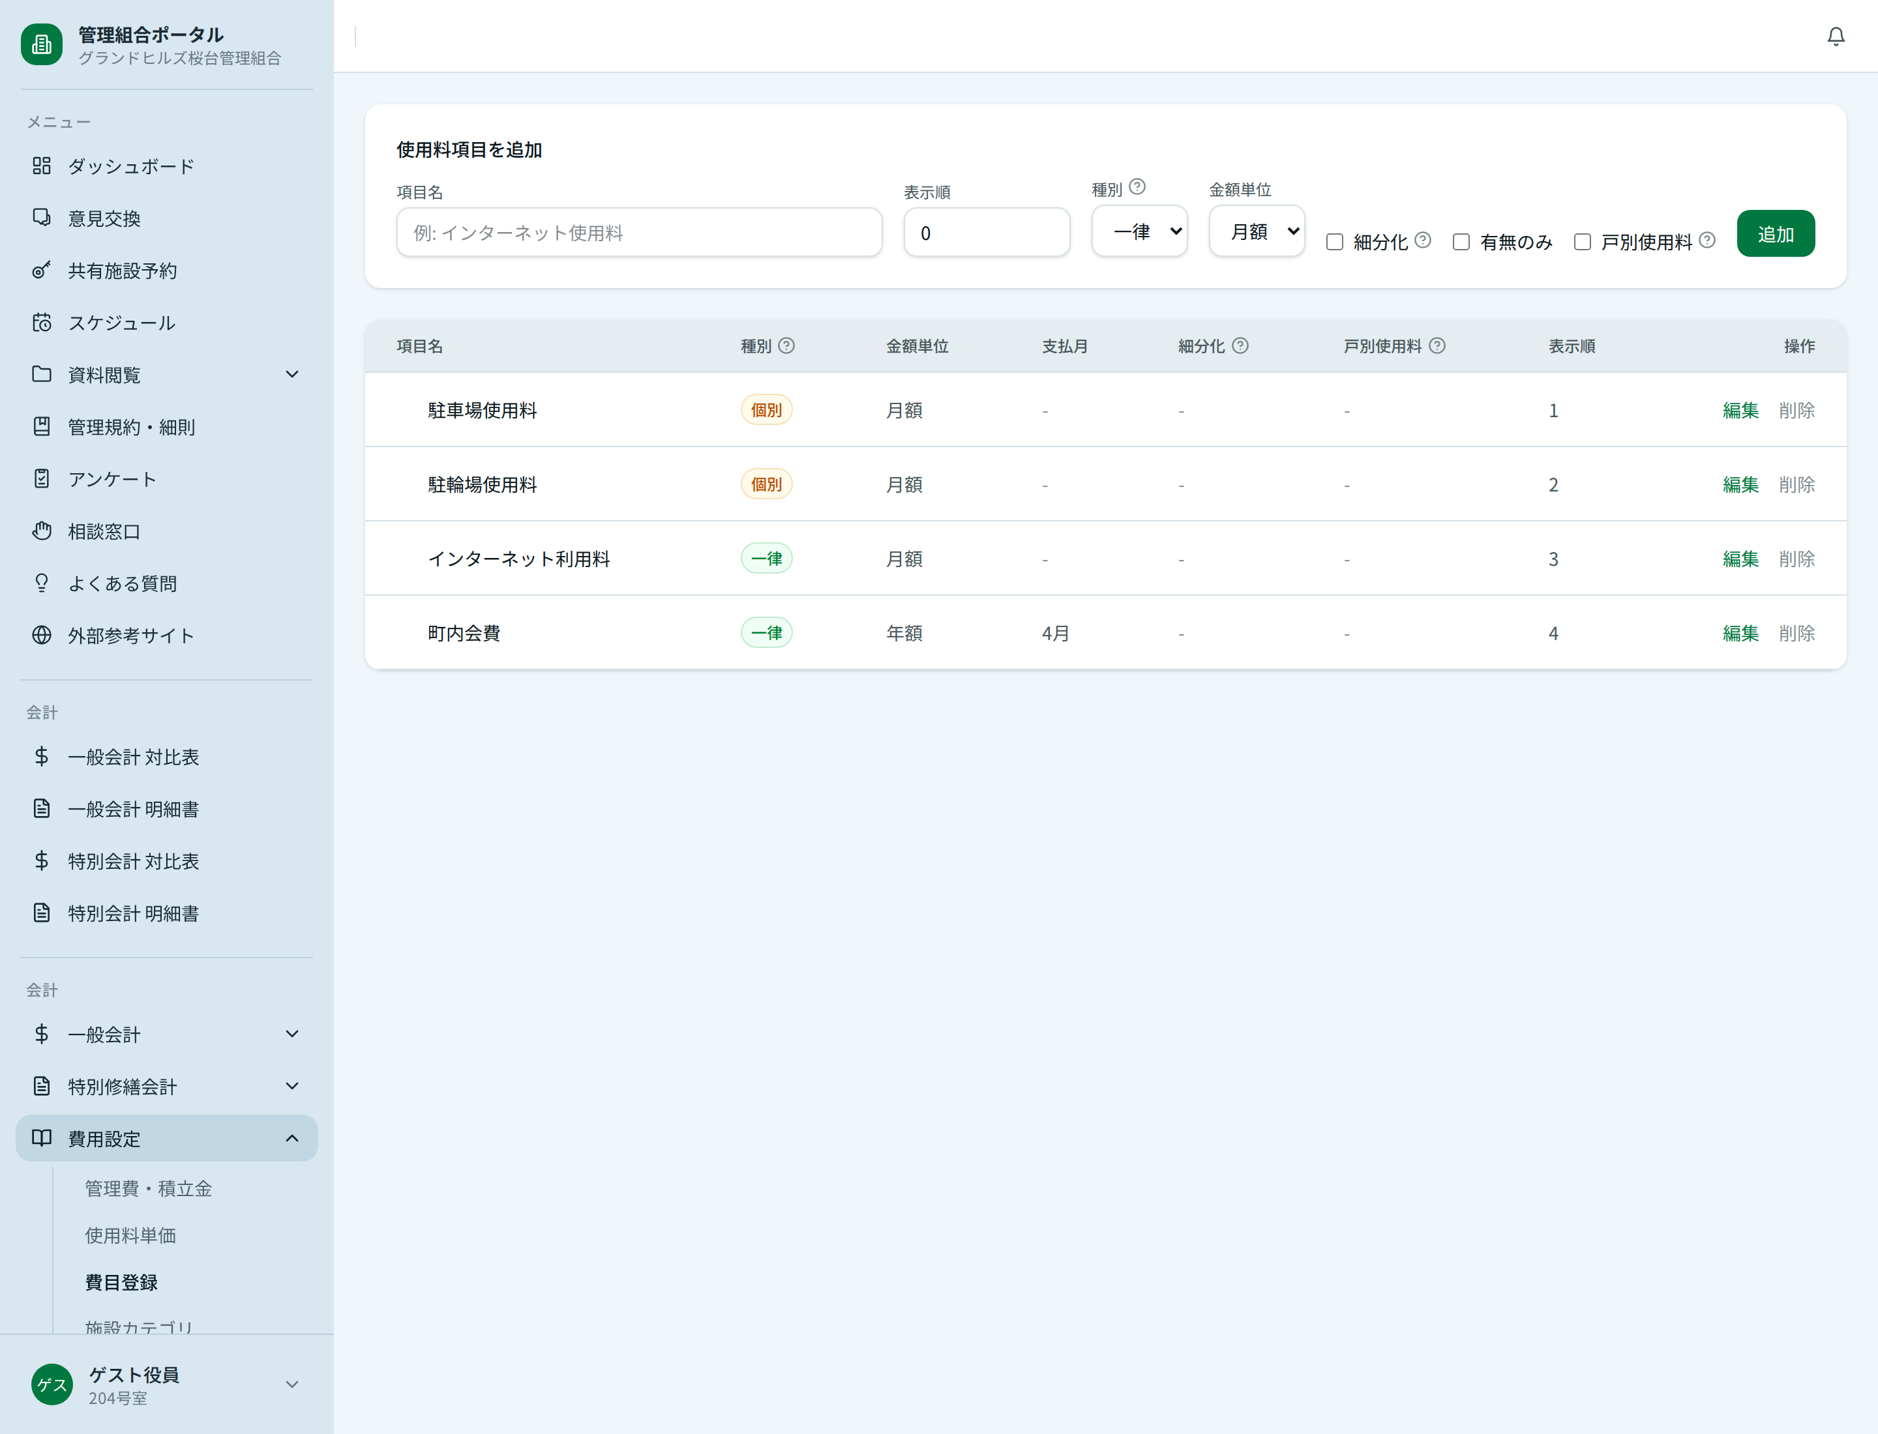Focus the 項目名 text input field
This screenshot has height=1434, width=1878.
639,233
